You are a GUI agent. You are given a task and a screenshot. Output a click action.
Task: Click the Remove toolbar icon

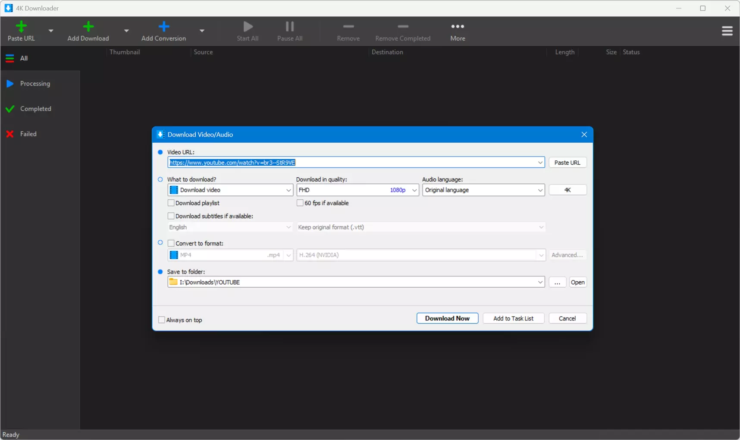click(x=348, y=26)
